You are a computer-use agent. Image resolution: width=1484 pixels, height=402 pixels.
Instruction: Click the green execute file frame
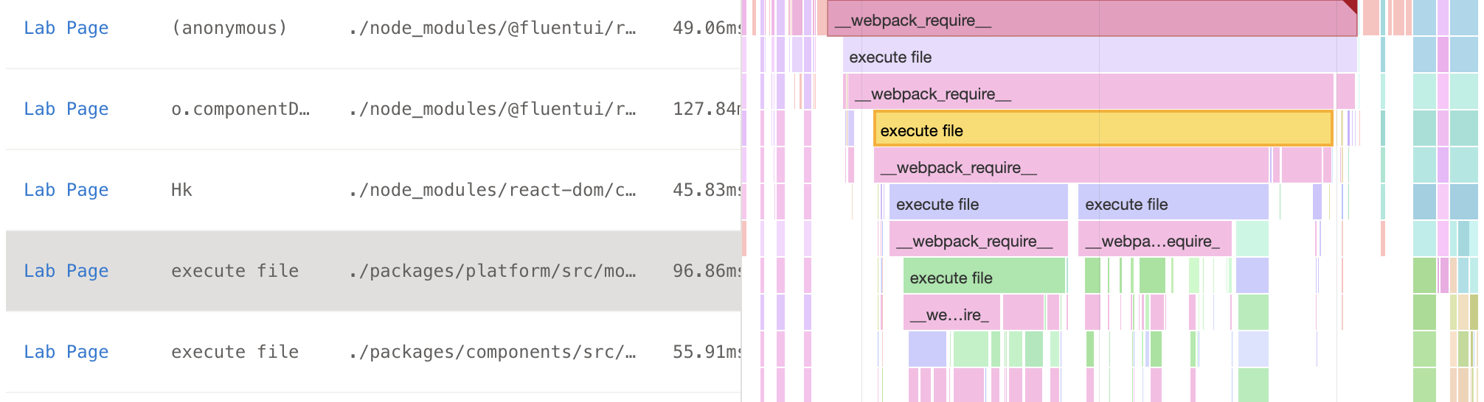983,278
